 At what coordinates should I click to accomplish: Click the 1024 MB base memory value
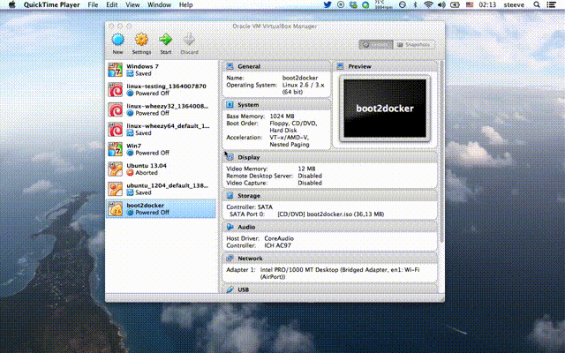click(282, 116)
